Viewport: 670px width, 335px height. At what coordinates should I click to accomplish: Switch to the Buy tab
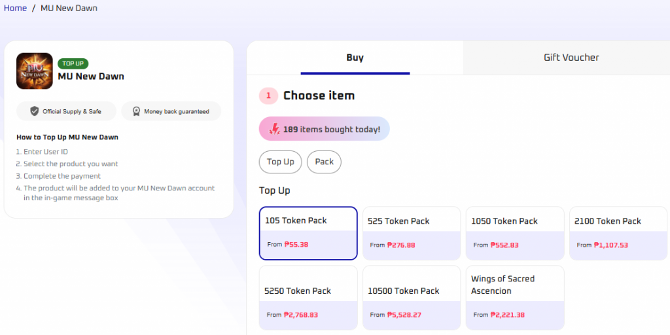point(355,58)
